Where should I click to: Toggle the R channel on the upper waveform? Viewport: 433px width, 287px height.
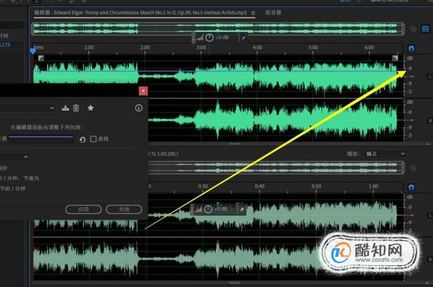click(430, 120)
